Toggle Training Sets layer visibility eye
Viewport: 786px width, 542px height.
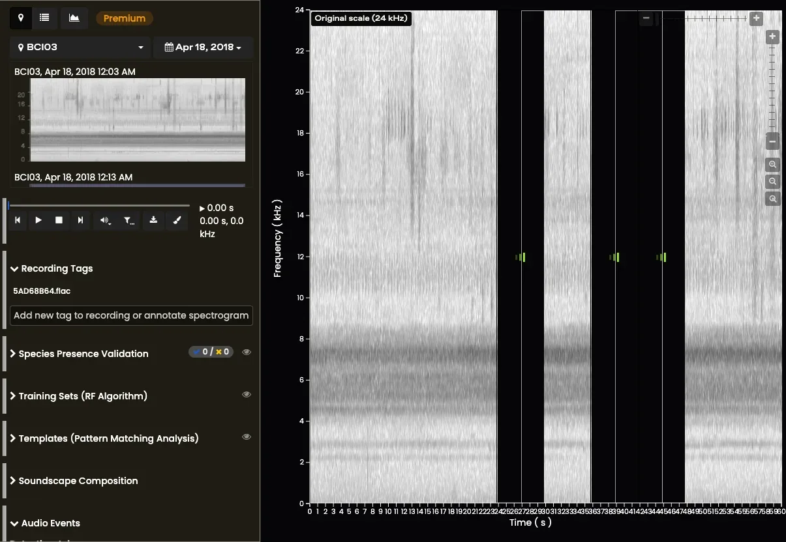click(247, 394)
